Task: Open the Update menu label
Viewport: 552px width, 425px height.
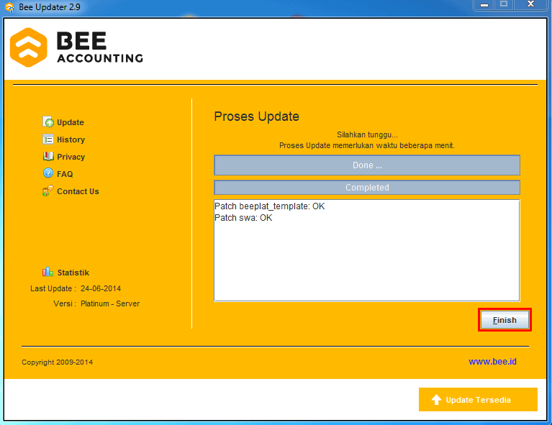Action: click(71, 122)
